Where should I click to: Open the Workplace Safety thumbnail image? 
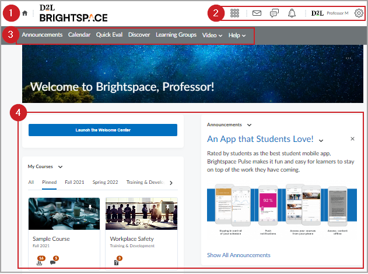click(141, 213)
